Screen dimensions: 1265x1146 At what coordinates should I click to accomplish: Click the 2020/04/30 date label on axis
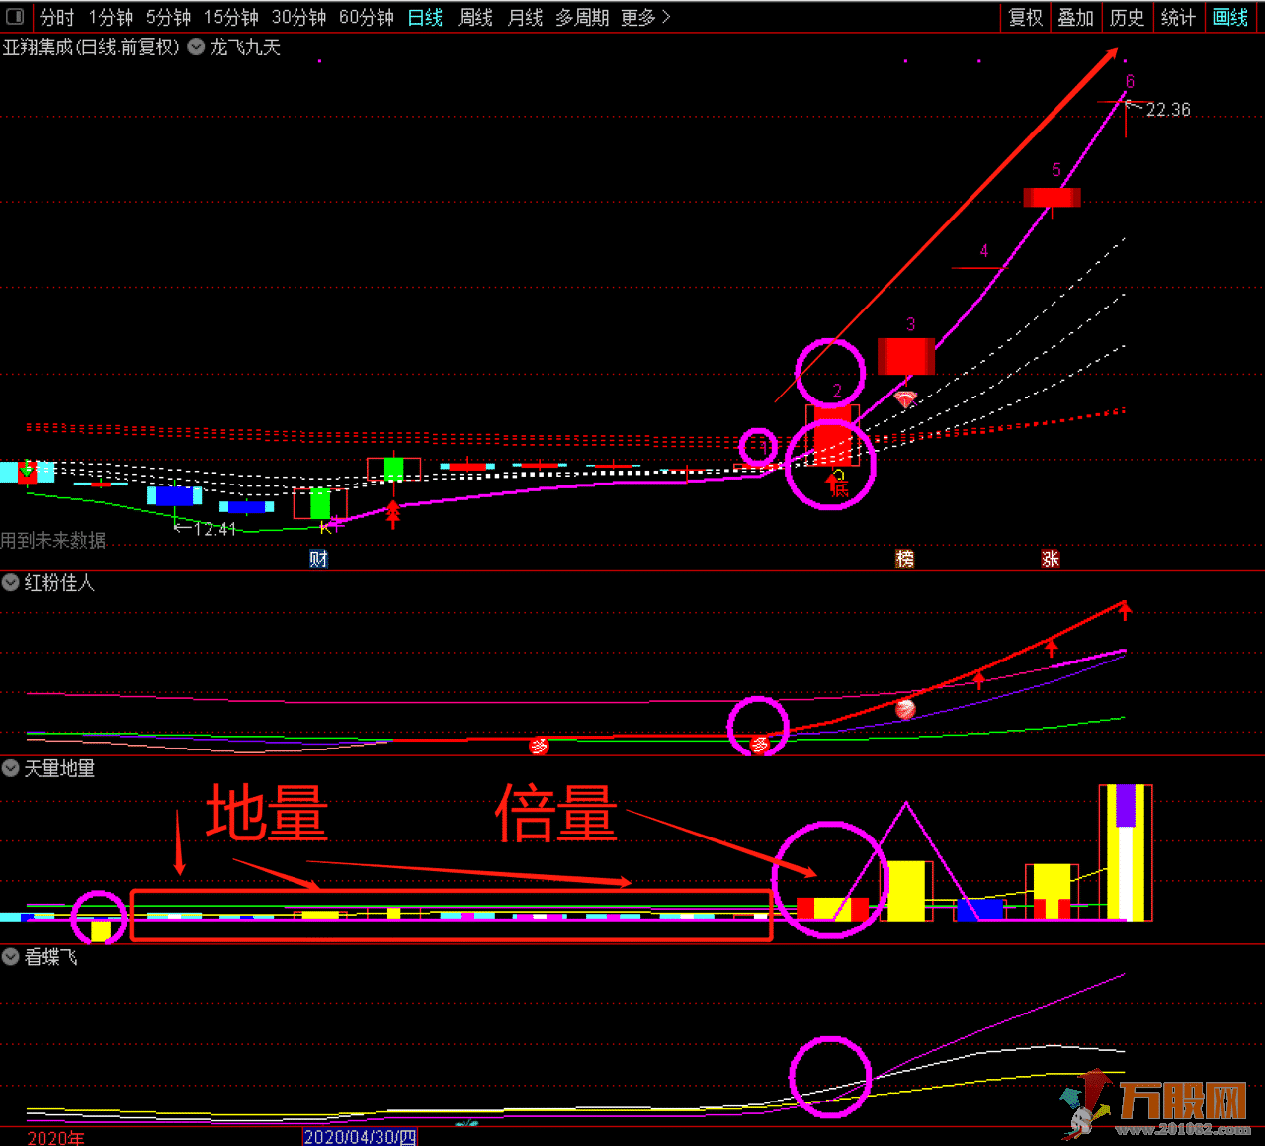(x=360, y=1136)
